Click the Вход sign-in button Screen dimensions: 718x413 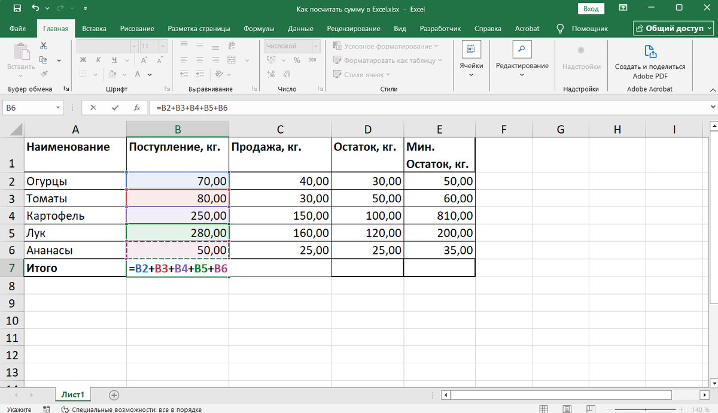[x=592, y=8]
